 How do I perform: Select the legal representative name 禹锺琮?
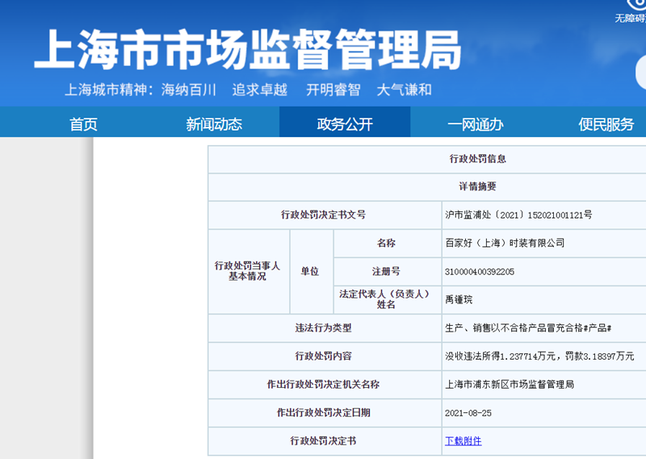pyautogui.click(x=459, y=300)
